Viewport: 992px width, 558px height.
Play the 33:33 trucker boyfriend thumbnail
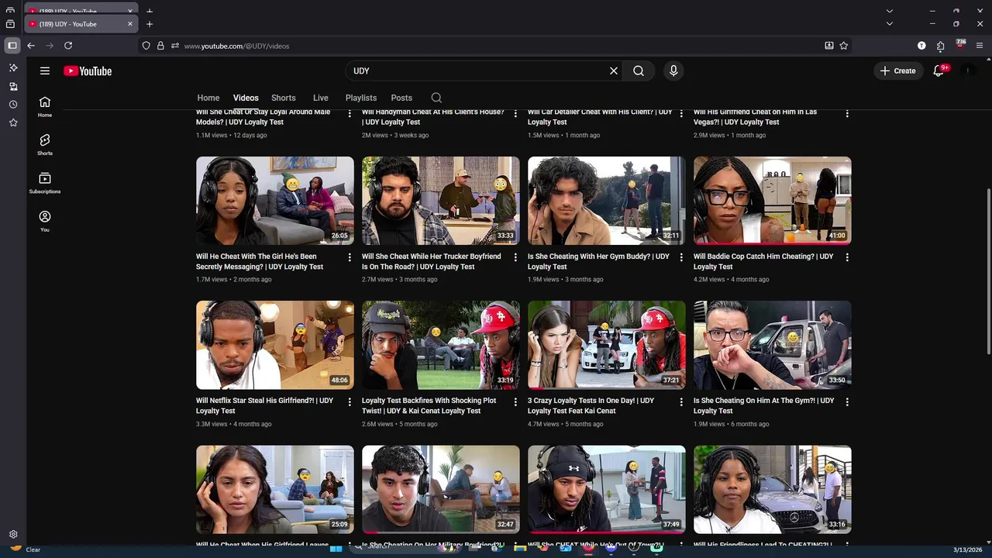pyautogui.click(x=441, y=201)
